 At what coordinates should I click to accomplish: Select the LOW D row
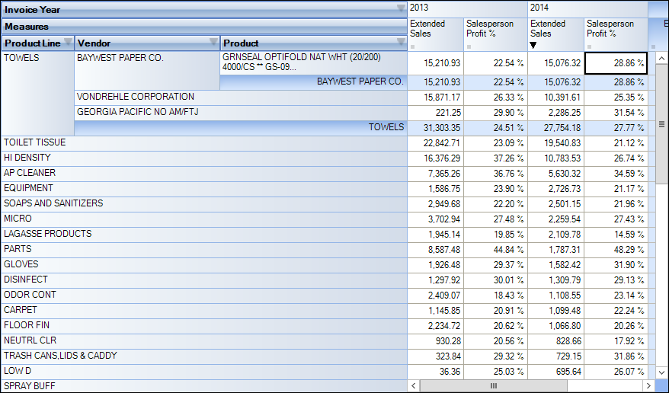tap(204, 372)
